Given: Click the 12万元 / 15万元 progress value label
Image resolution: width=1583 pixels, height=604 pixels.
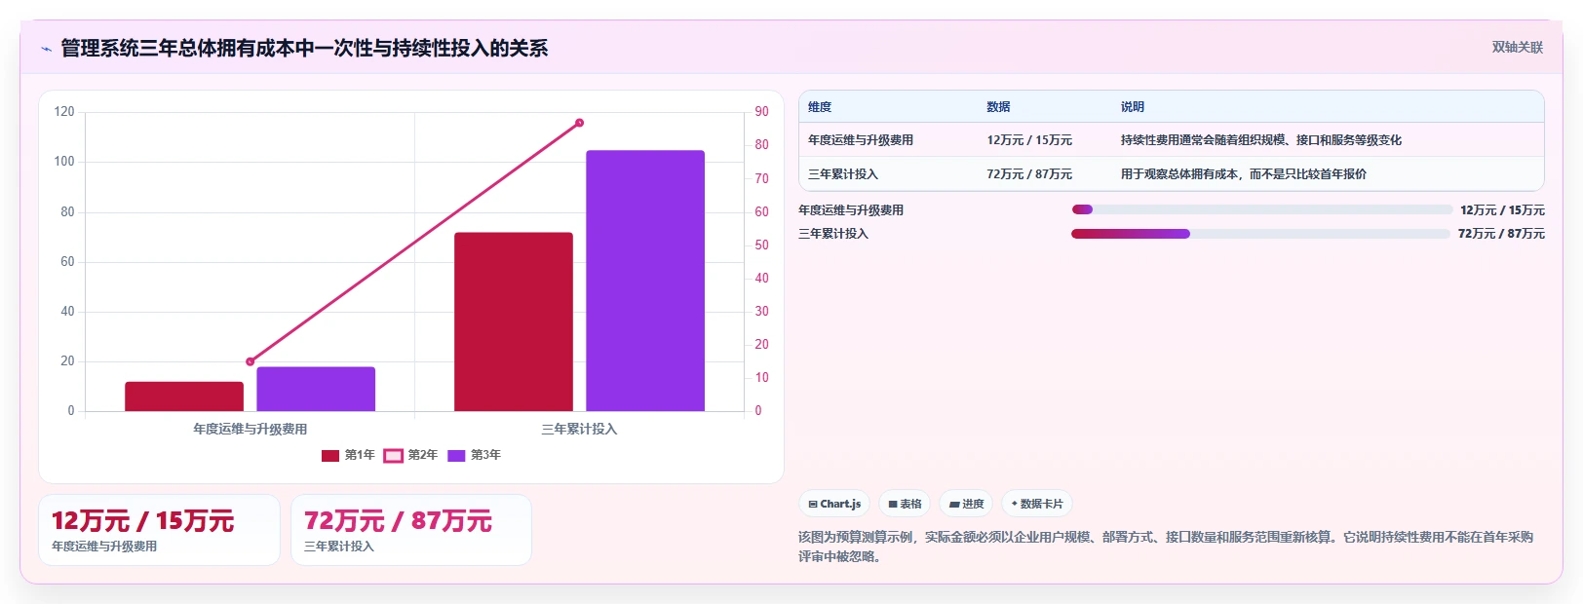Looking at the screenshot, I should pyautogui.click(x=1502, y=210).
